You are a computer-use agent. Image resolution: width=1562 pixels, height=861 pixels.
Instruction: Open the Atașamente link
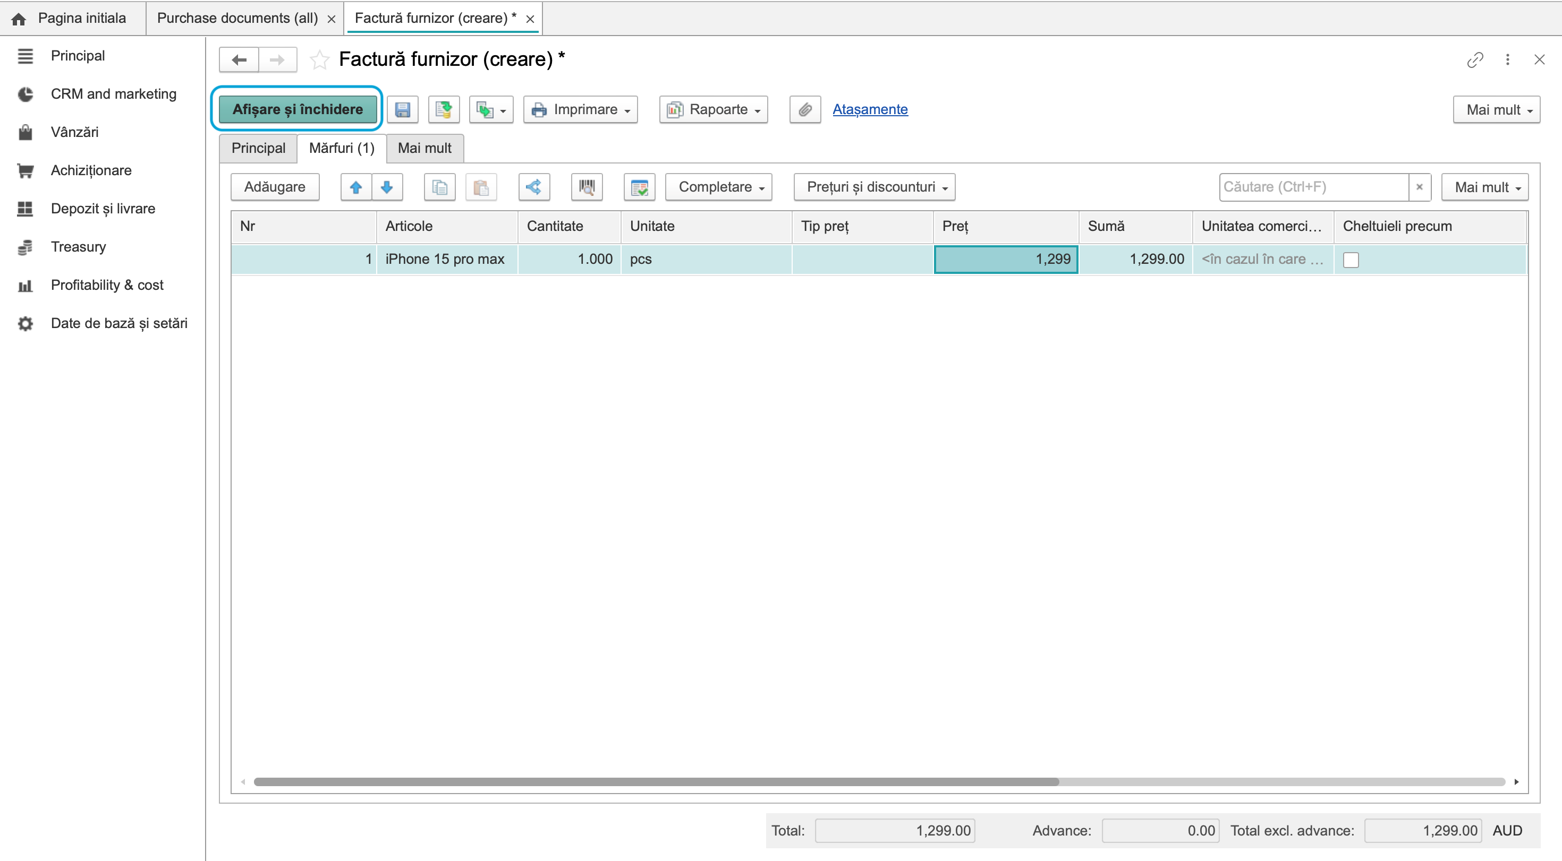[x=870, y=110]
